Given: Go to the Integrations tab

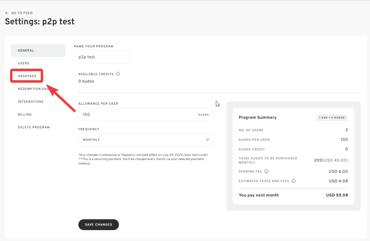Looking at the screenshot, I should pyautogui.click(x=31, y=101).
